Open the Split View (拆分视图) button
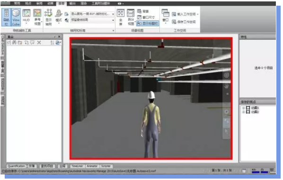Image resolution: width=283 pixels, height=180 pixels. [131, 17]
